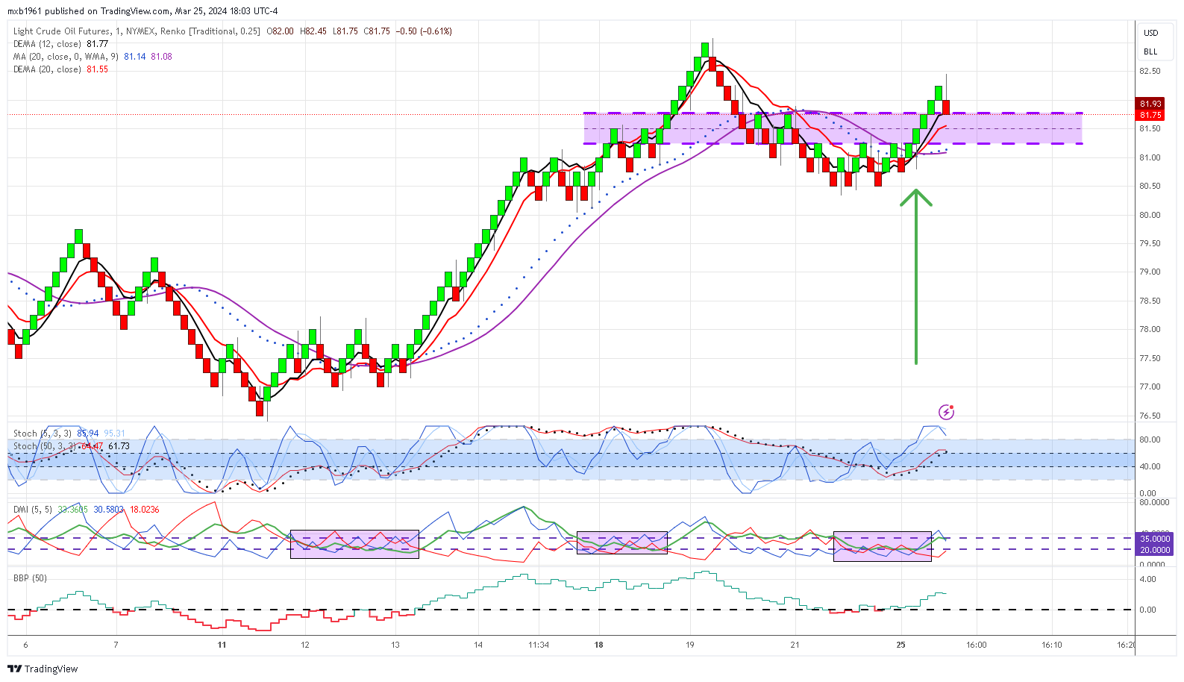Select the MA (20, close, 0, WMA, 9) legend

(x=66, y=57)
